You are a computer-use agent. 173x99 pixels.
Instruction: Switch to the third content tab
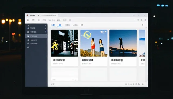[x=68, y=25]
